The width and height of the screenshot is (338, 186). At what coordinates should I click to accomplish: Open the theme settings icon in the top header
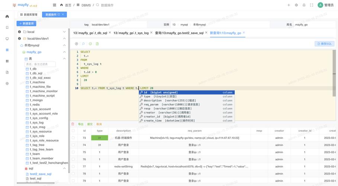tap(296, 5)
